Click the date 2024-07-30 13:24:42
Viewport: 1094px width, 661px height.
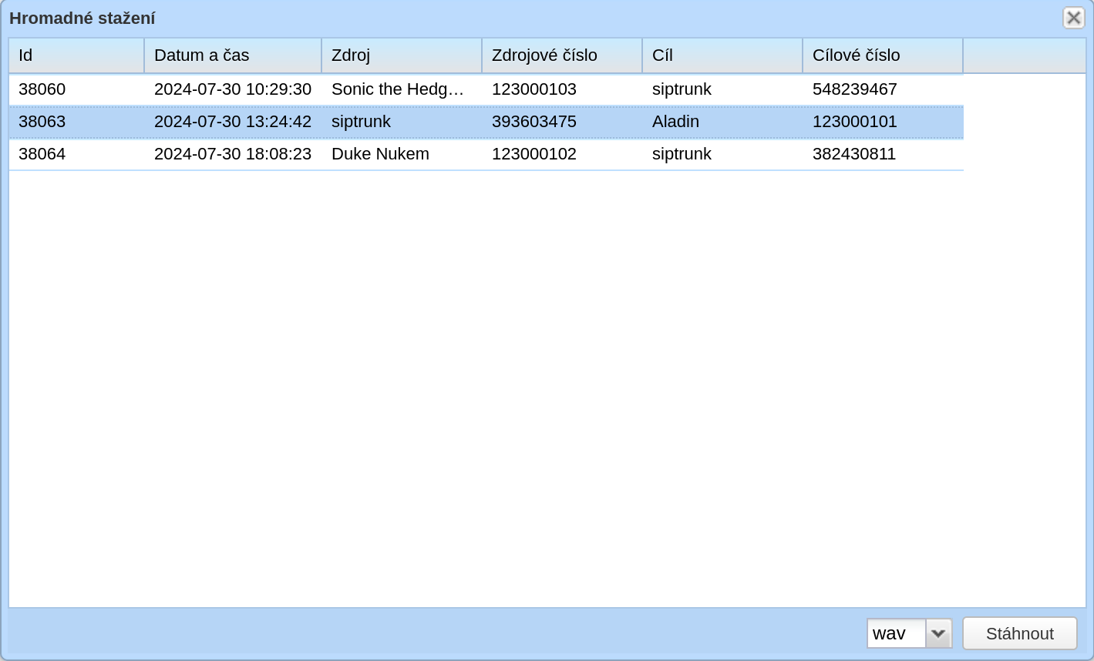click(233, 122)
